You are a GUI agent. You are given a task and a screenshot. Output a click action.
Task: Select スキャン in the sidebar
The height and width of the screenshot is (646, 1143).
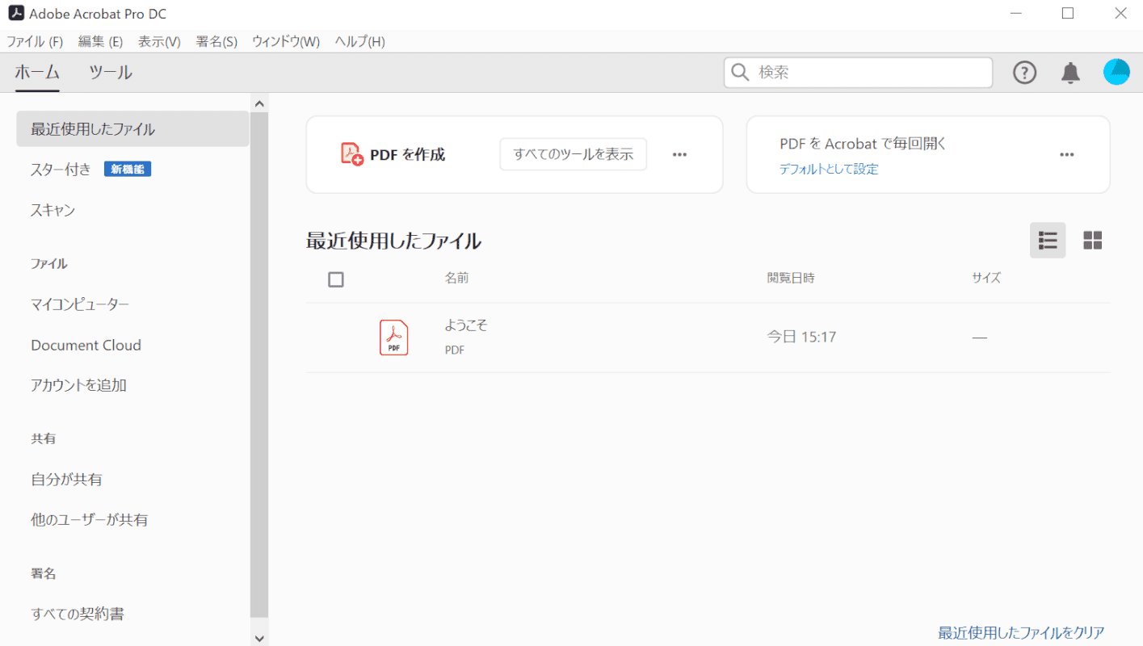(x=53, y=210)
